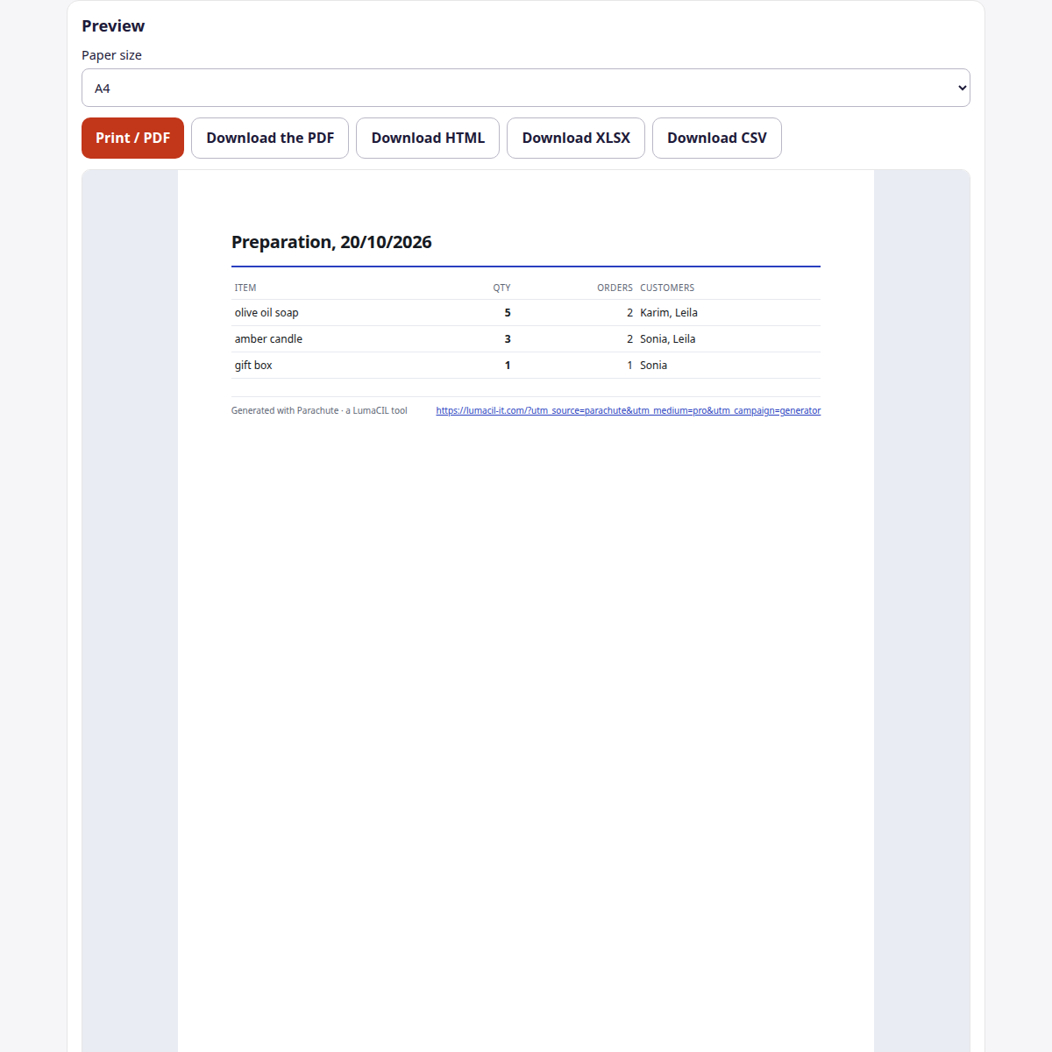The height and width of the screenshot is (1052, 1052).
Task: Click quantity 5 for olive oil soap
Action: tap(508, 313)
